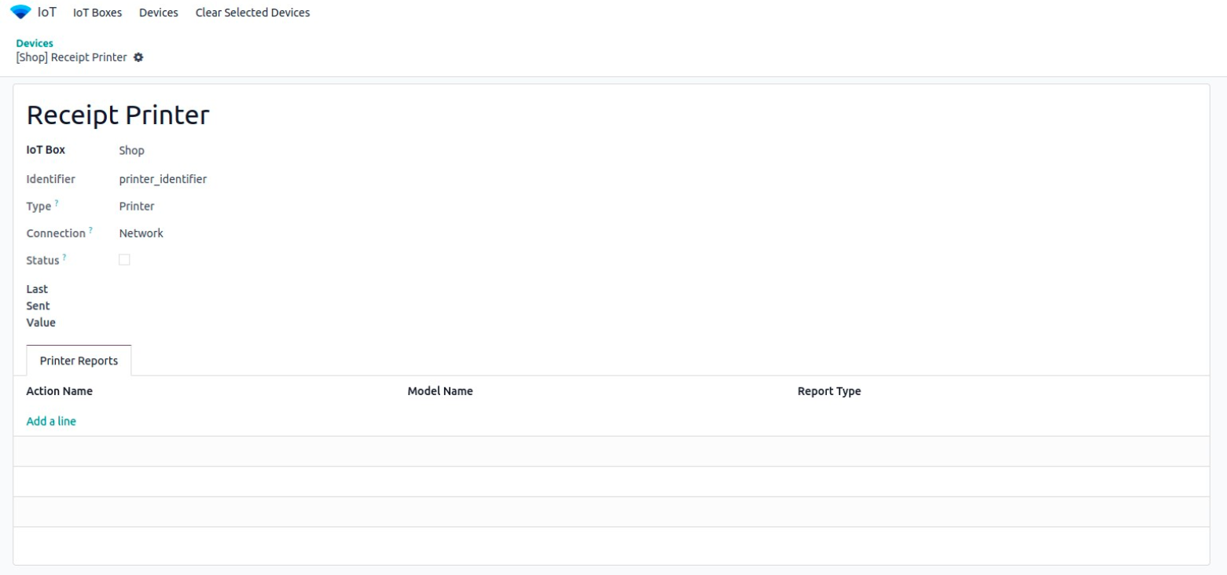The width and height of the screenshot is (1227, 575).
Task: Switch to the Printer Reports tab
Action: [79, 361]
